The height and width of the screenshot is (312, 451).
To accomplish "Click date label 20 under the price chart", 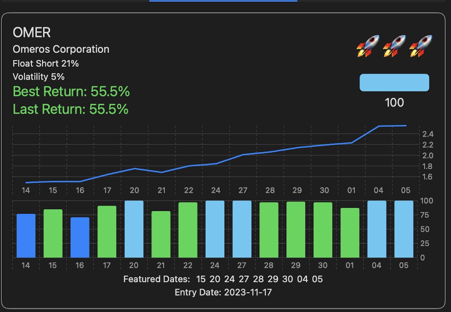I will [x=134, y=190].
